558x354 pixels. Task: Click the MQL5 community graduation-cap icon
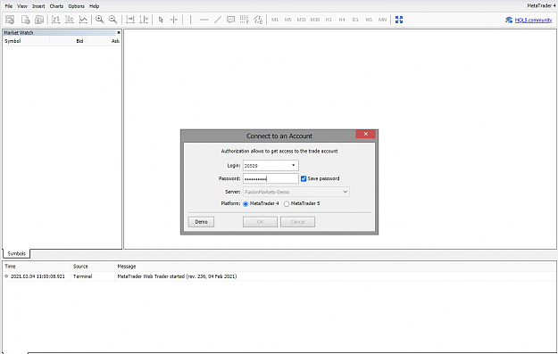509,20
